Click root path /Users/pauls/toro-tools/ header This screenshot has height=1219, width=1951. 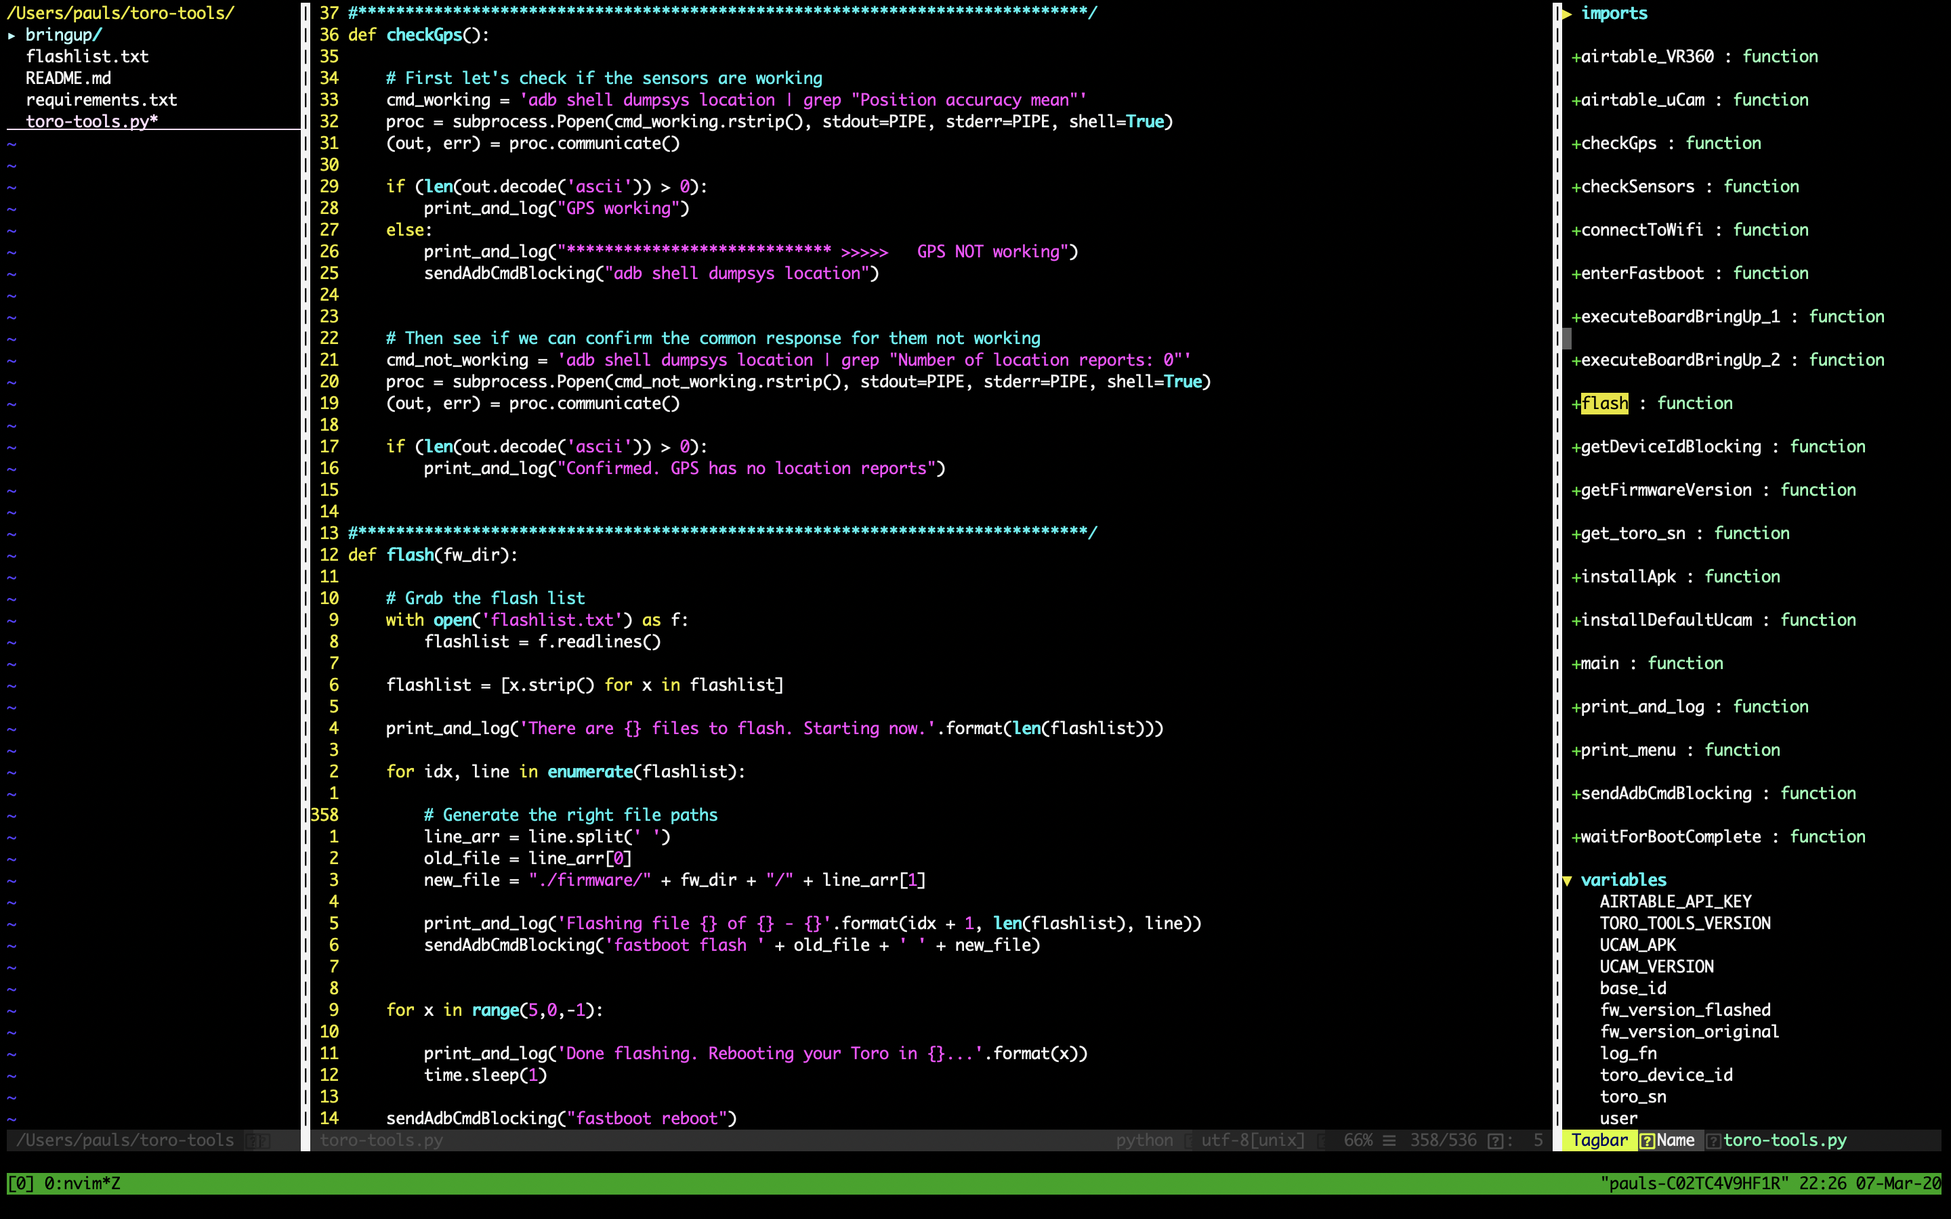[121, 14]
